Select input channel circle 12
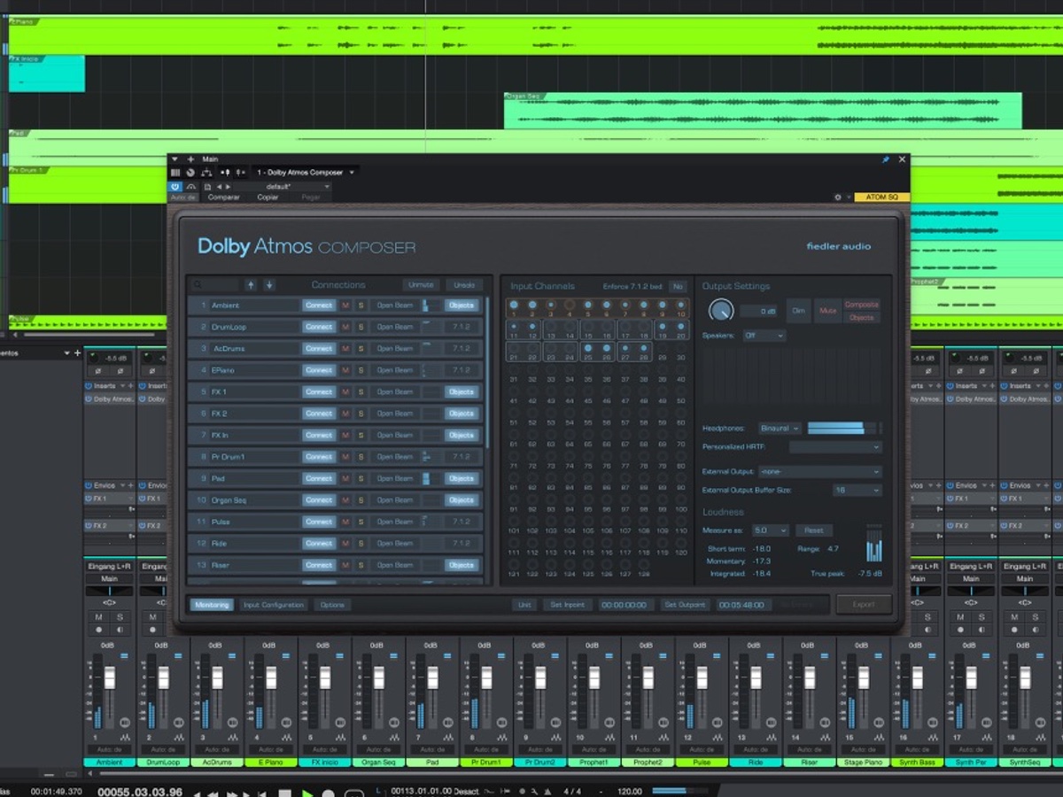Screen dimensions: 1063x797 pos(532,328)
